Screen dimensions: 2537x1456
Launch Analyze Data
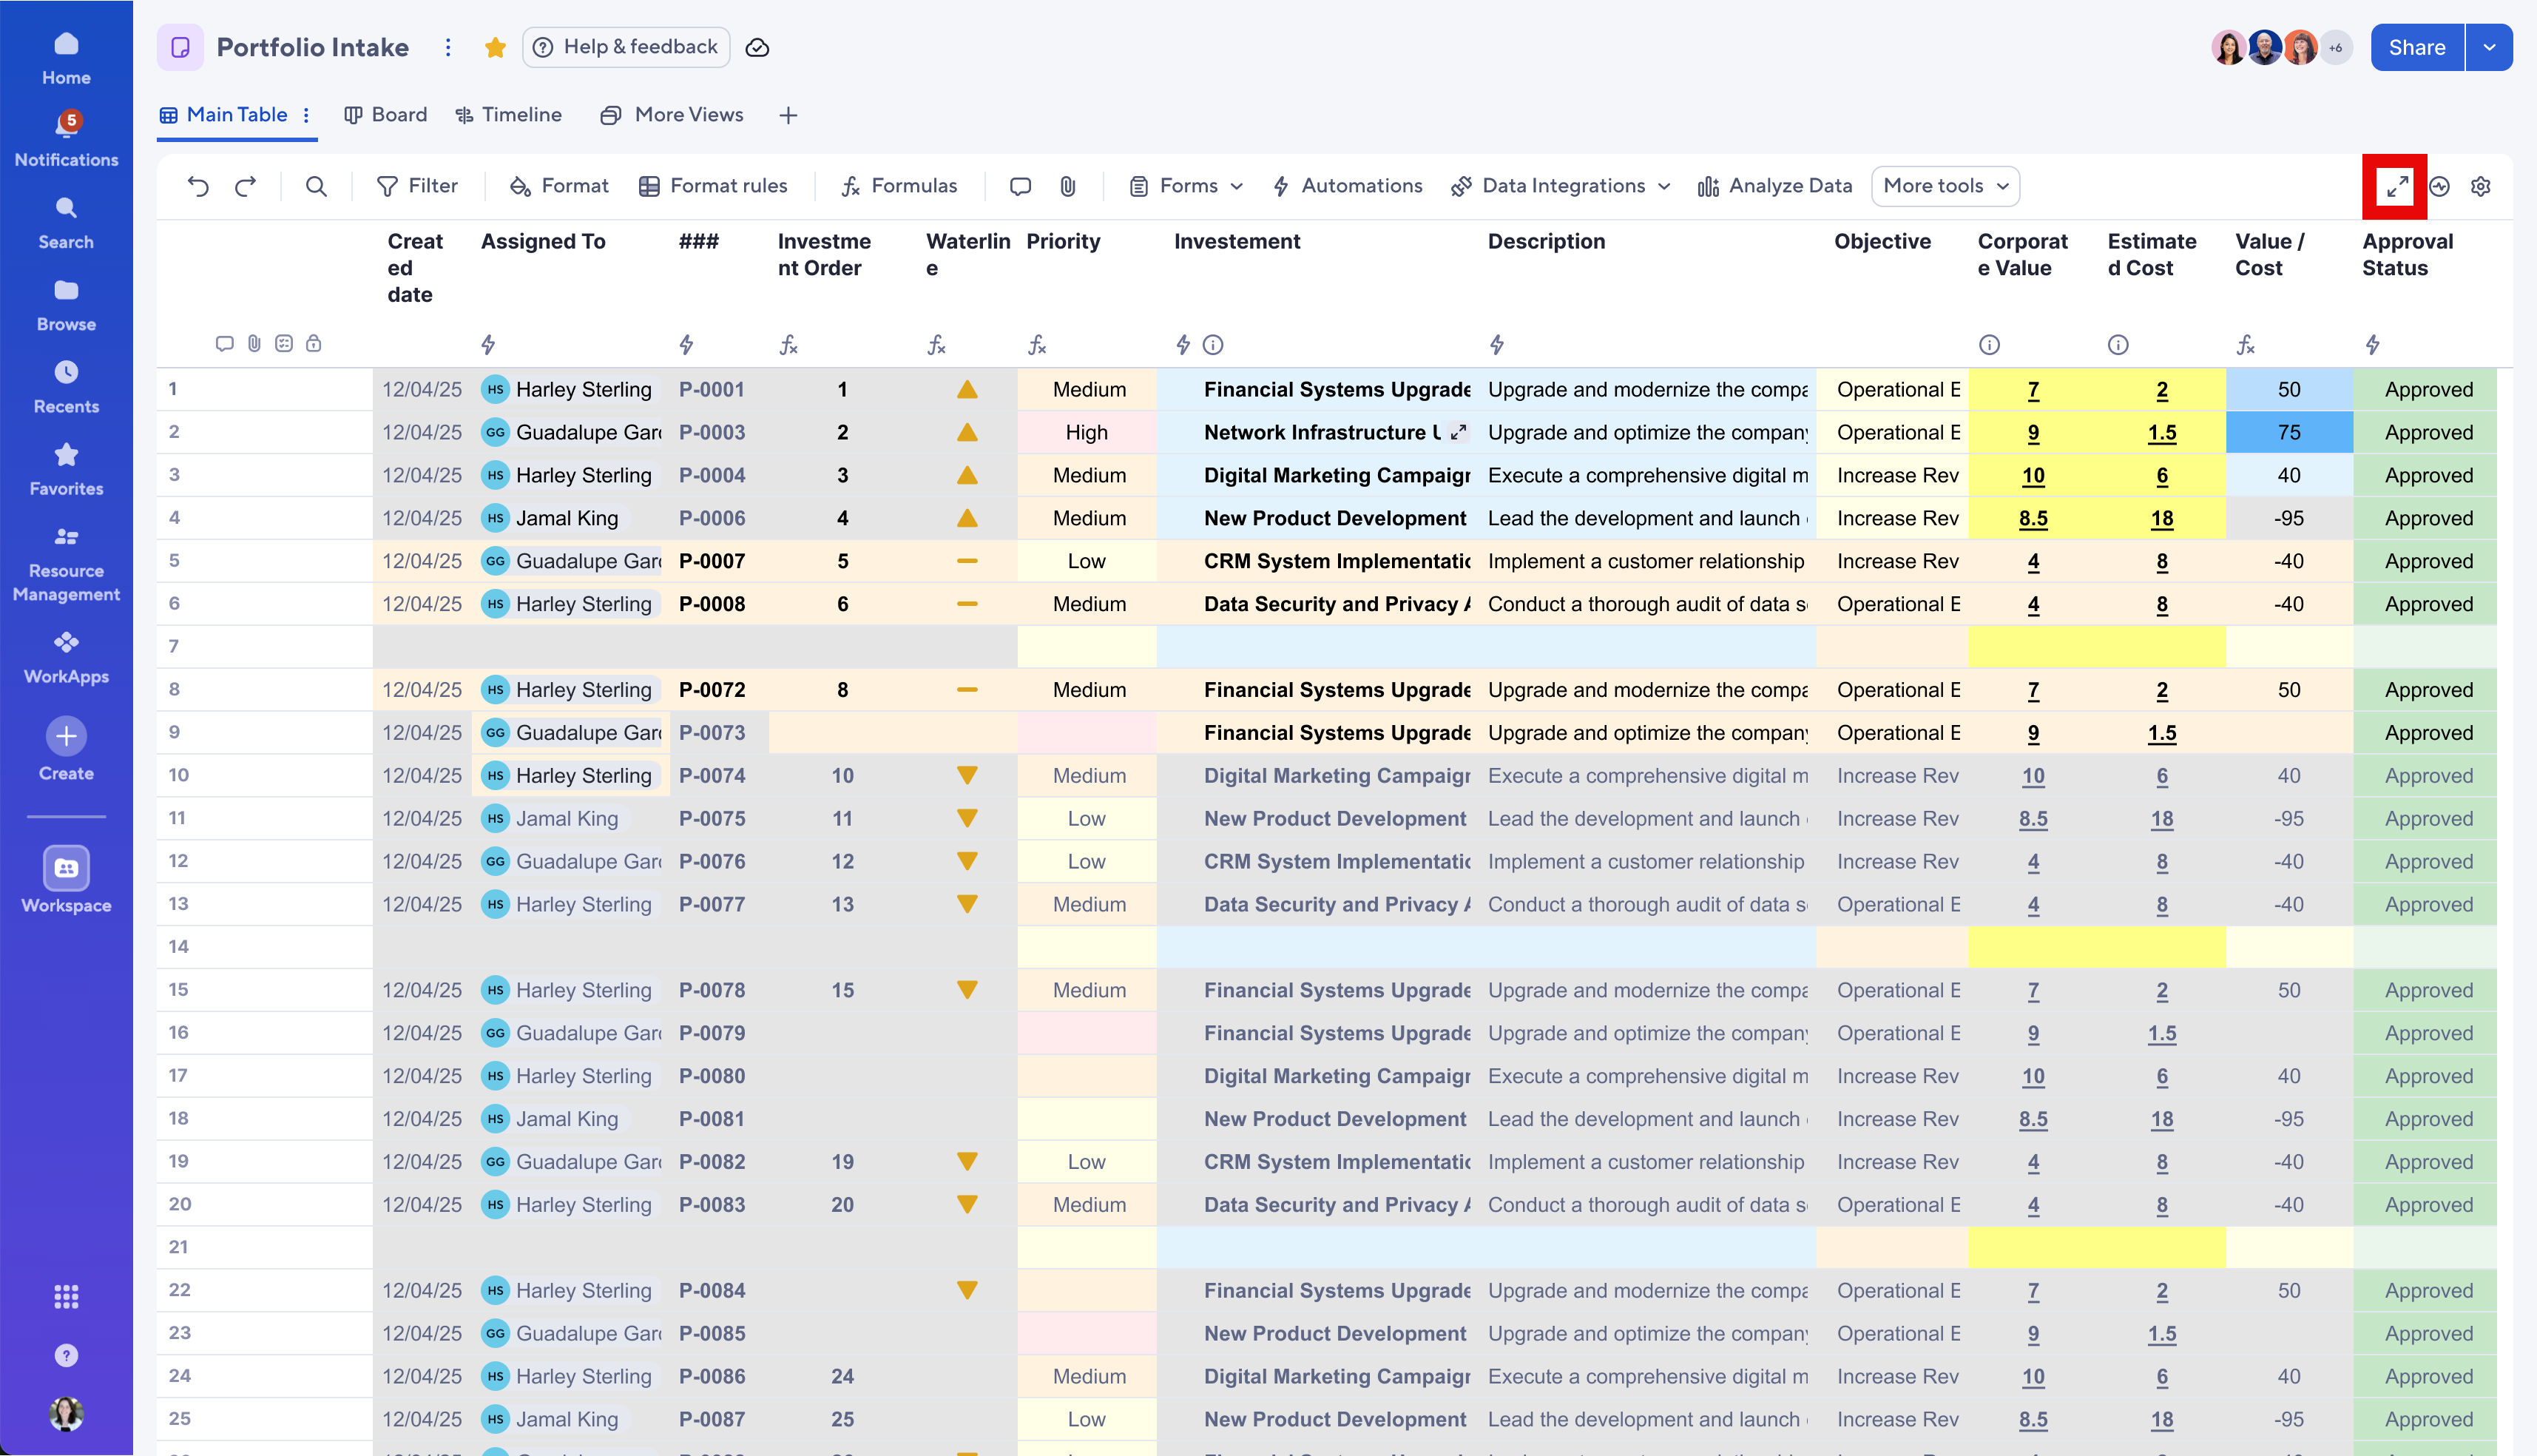[x=1775, y=186]
